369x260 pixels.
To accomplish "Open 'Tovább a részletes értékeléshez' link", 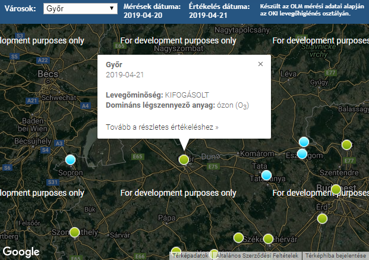I will 162,127.
